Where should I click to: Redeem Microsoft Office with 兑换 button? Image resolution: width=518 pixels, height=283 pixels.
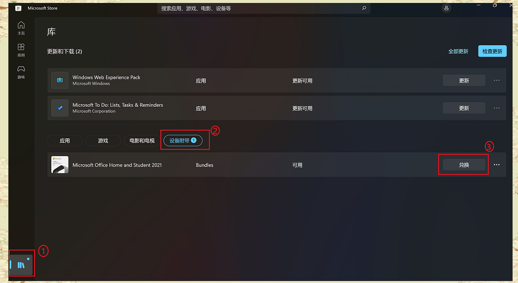pos(464,164)
